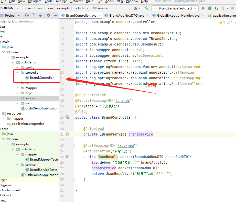Select application.properties in the project tree
This screenshot has height=202, width=236.
[x=28, y=124]
